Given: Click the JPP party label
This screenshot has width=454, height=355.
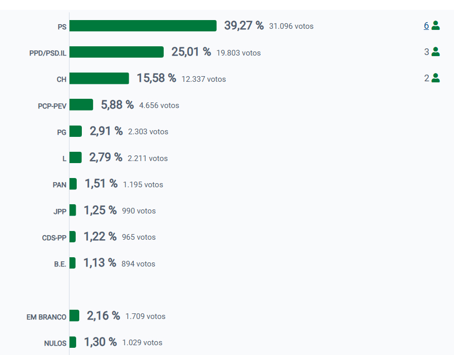Looking at the screenshot, I should coord(60,211).
